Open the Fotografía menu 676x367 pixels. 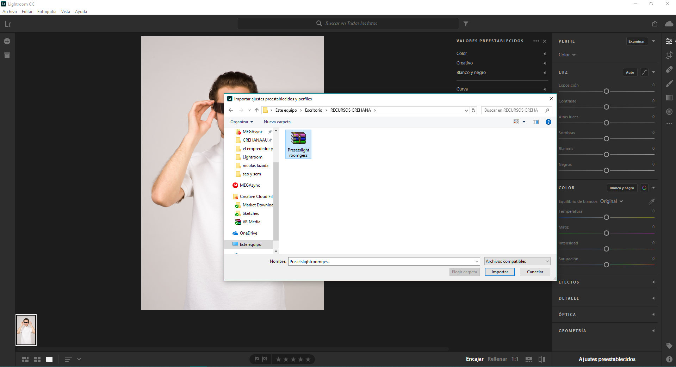pyautogui.click(x=46, y=12)
